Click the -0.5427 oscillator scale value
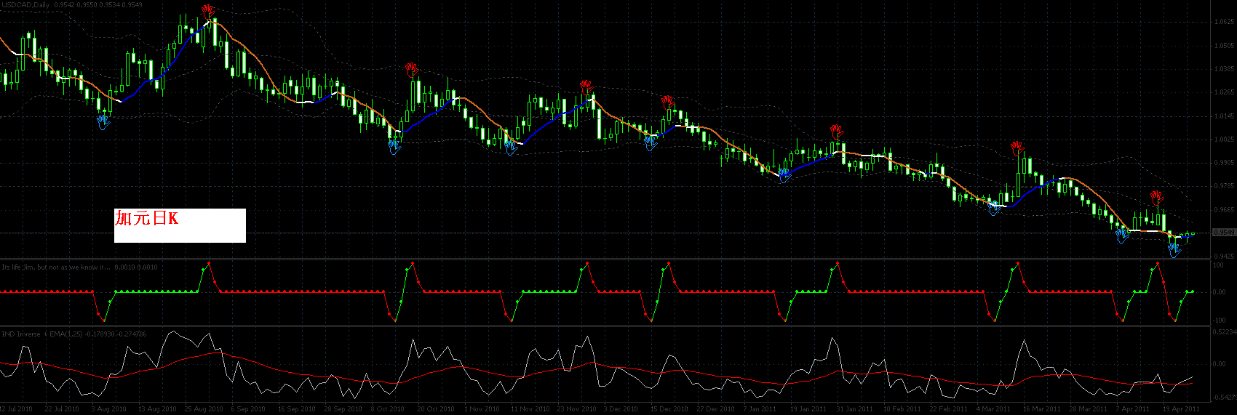1237x415 pixels. pos(1224,398)
